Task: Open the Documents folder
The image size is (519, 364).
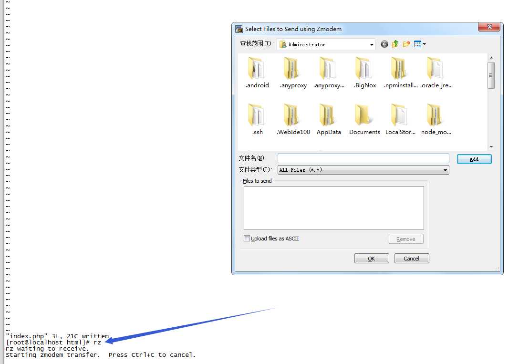Action: pyautogui.click(x=364, y=119)
